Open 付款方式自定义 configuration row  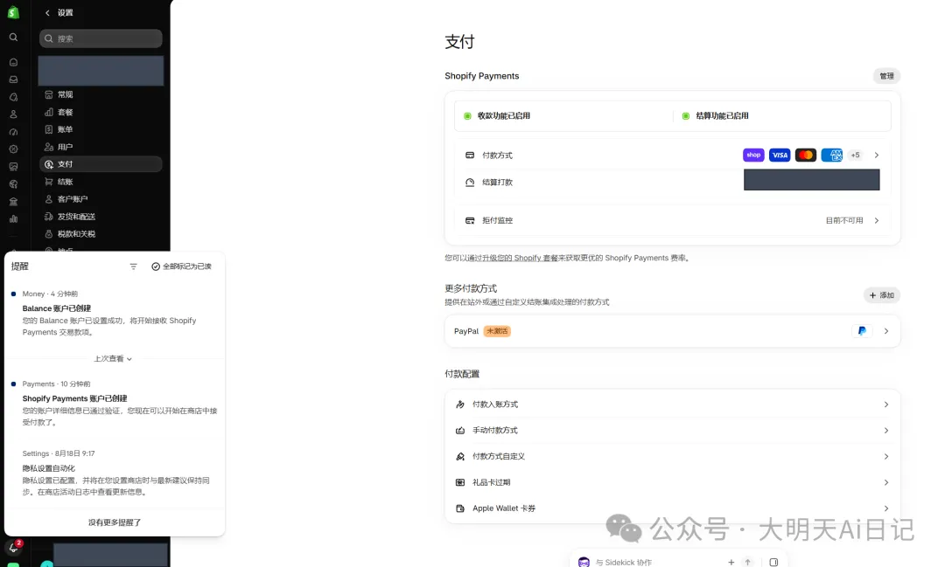coord(672,456)
